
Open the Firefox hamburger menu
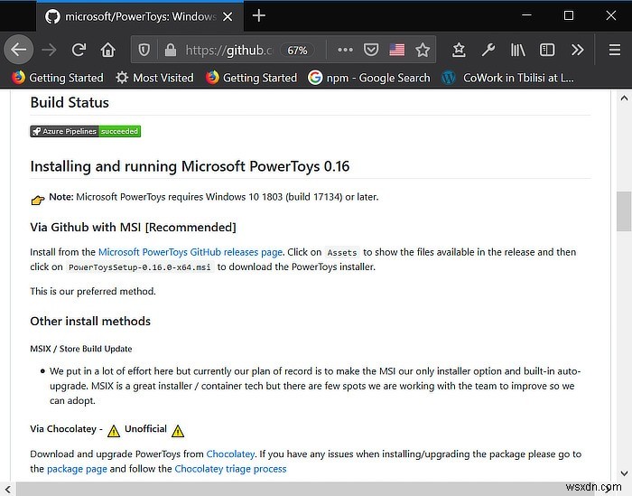pos(614,50)
